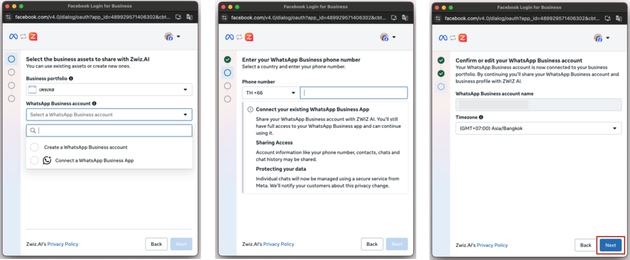Click the Meta logo in the left window

[12, 37]
